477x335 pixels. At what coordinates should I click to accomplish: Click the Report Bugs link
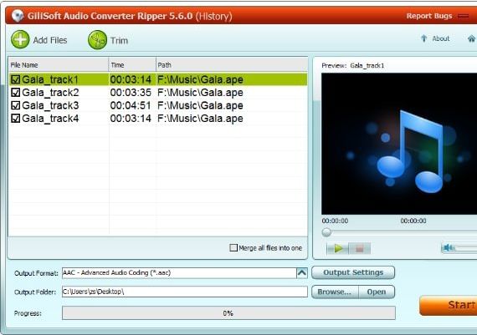(x=429, y=16)
